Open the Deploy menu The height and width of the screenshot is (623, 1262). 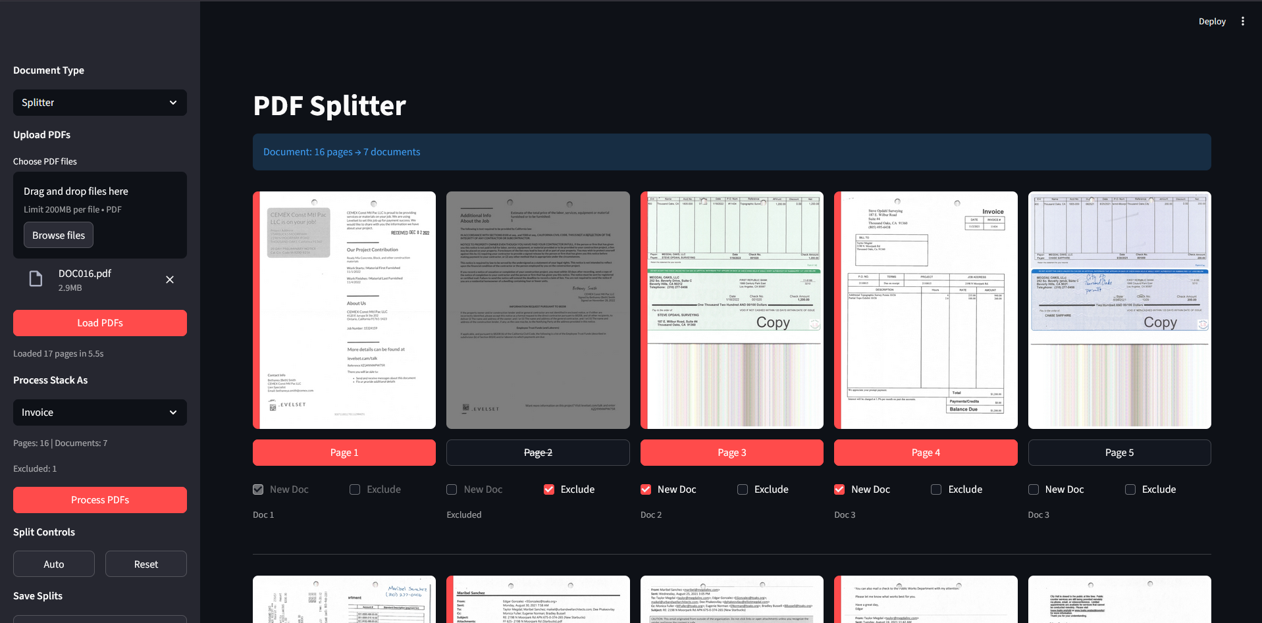tap(1212, 20)
